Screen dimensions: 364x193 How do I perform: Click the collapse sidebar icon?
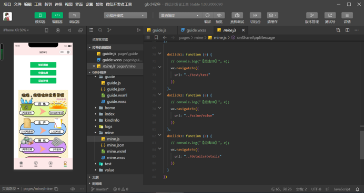[x=139, y=30]
